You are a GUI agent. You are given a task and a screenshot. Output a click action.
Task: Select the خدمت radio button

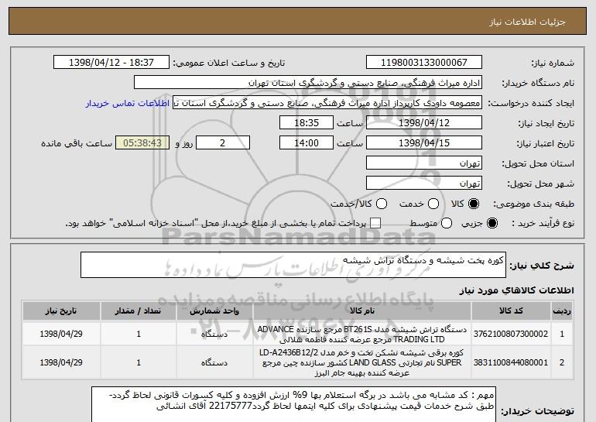click(433, 204)
